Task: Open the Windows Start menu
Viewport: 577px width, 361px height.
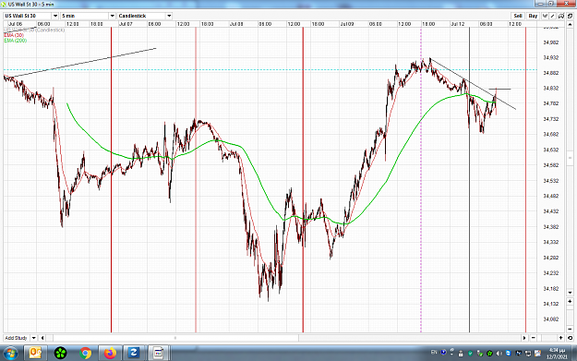Action: [10, 354]
